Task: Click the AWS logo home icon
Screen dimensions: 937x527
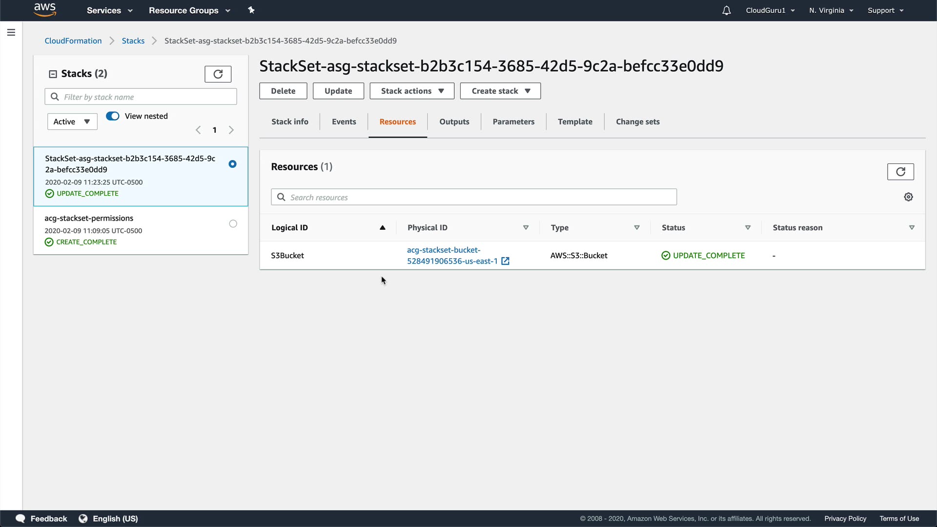Action: 45,10
